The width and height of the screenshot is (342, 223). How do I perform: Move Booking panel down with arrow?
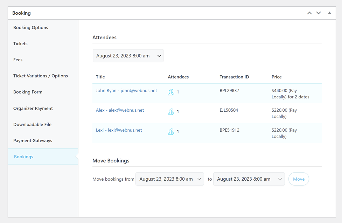tap(319, 13)
